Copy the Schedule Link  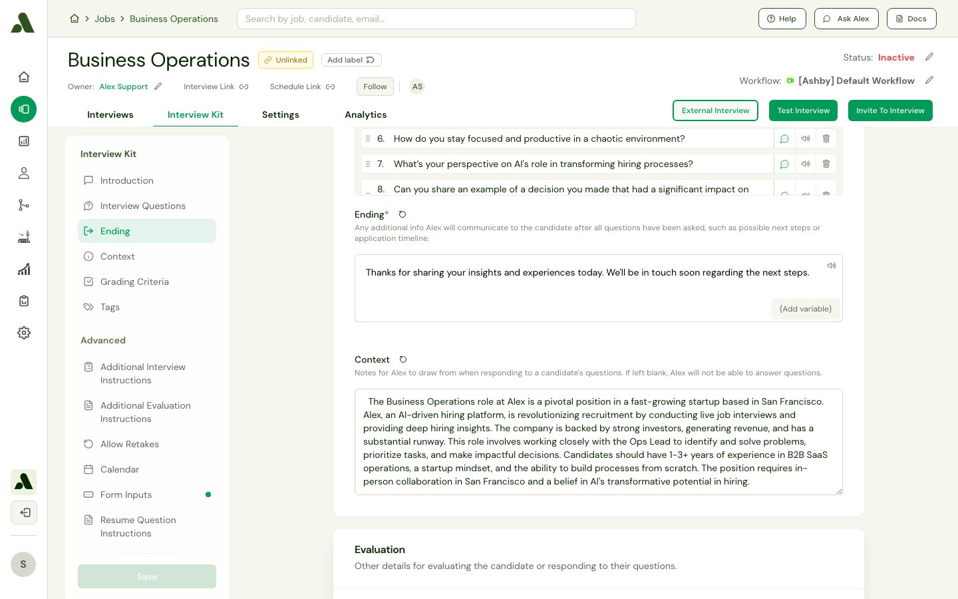point(303,87)
